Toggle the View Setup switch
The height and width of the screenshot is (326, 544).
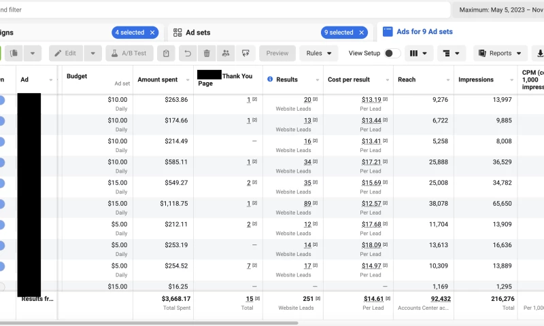click(x=392, y=53)
